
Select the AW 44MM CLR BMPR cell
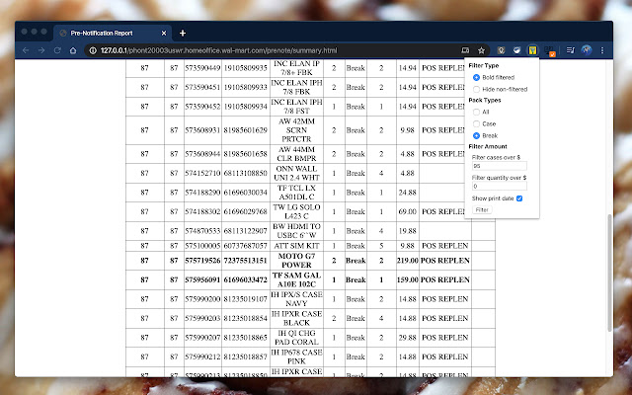pyautogui.click(x=296, y=154)
